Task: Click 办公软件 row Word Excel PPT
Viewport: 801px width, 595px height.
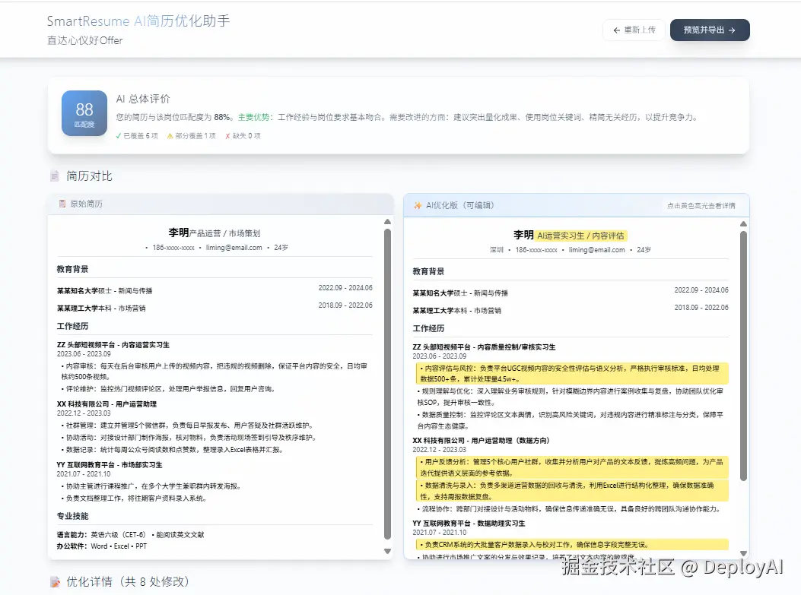Action: pyautogui.click(x=102, y=546)
